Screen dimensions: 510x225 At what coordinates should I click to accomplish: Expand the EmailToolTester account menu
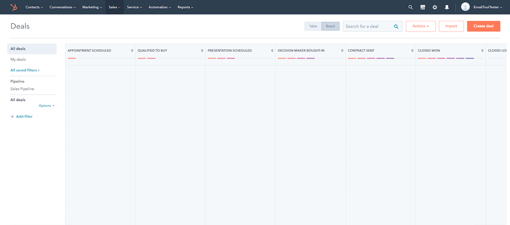coord(487,7)
